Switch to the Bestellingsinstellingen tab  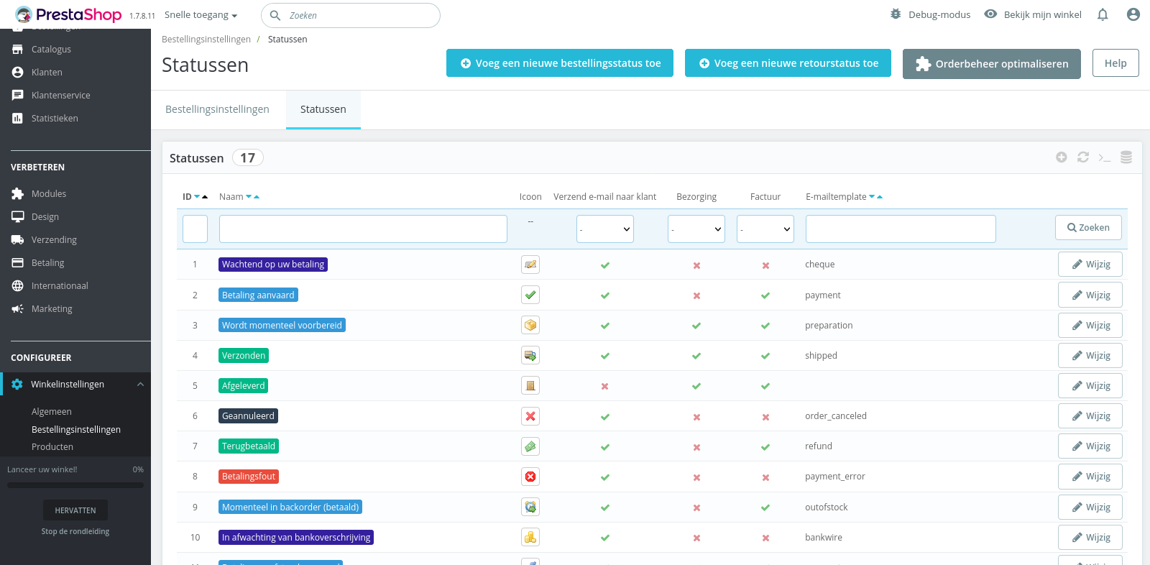click(217, 109)
